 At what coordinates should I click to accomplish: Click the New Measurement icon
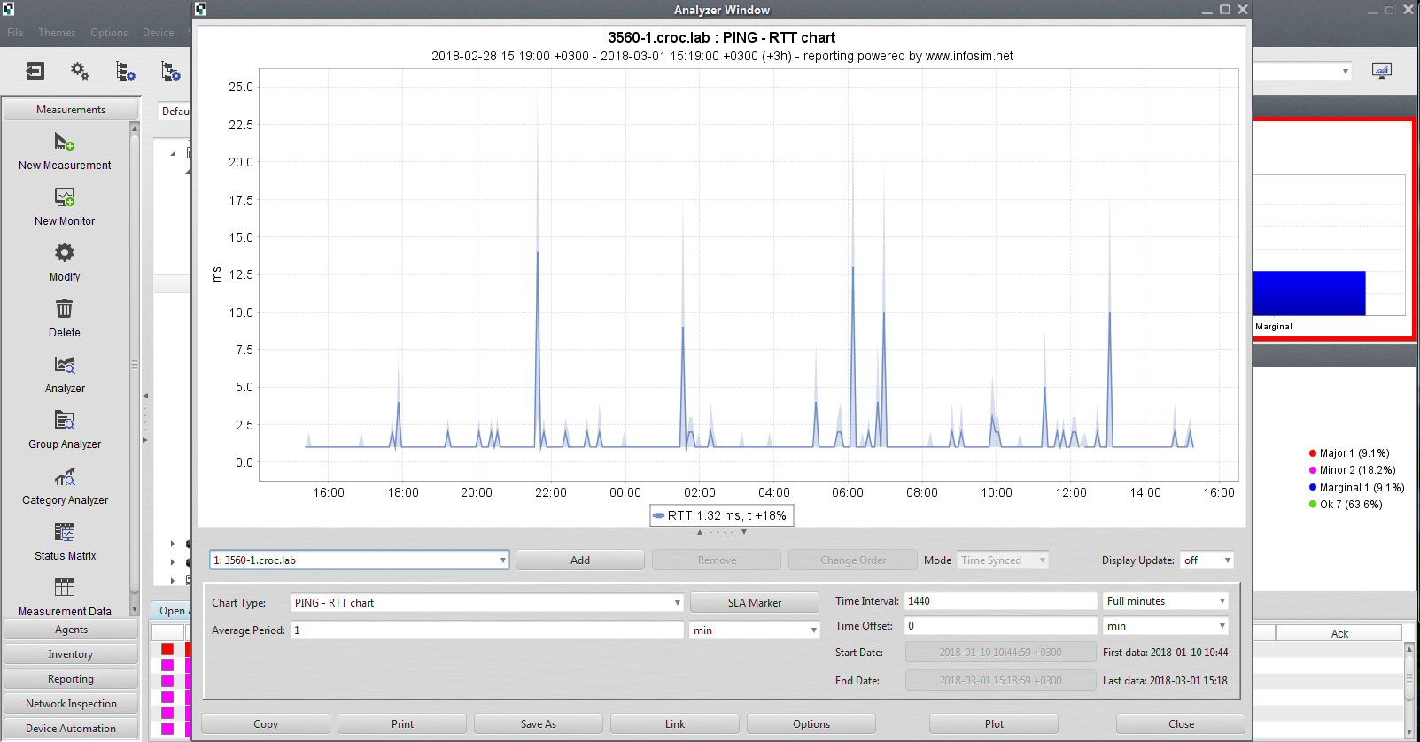coord(65,142)
